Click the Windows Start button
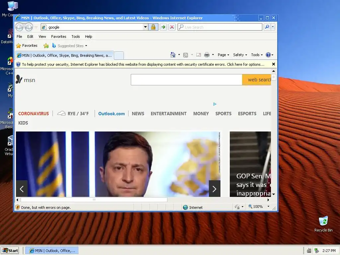The width and height of the screenshot is (340, 255). pos(10,250)
